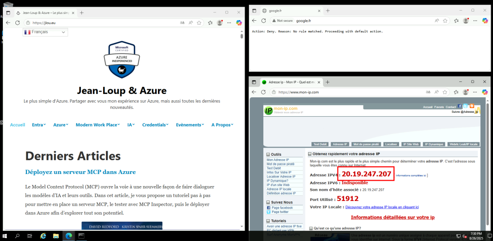Open Mon Adresse IP in Outils sidebar
Screen dimensions: 493x241
(278, 160)
